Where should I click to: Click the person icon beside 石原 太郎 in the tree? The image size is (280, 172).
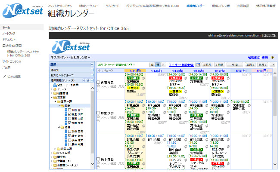pos(66,119)
